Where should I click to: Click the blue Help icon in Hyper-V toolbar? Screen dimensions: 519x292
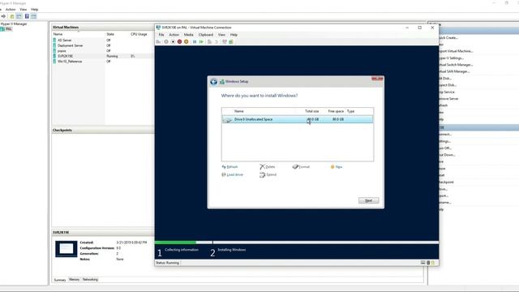pyautogui.click(x=27, y=16)
